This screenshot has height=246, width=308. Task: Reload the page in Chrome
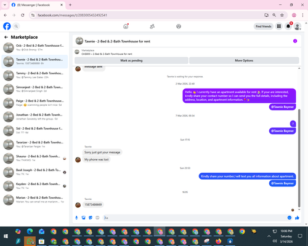tap(23, 15)
